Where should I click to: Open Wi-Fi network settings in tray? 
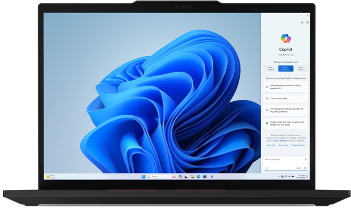coord(286,177)
